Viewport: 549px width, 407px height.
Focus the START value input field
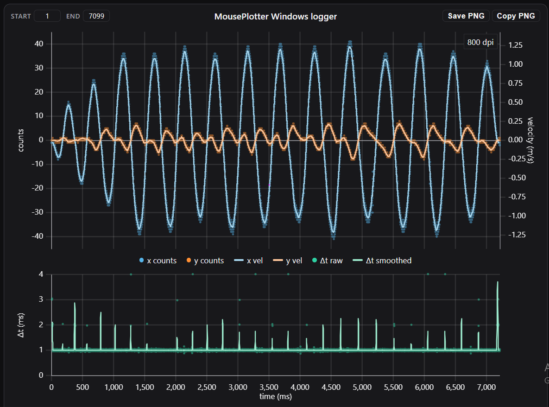tap(47, 16)
